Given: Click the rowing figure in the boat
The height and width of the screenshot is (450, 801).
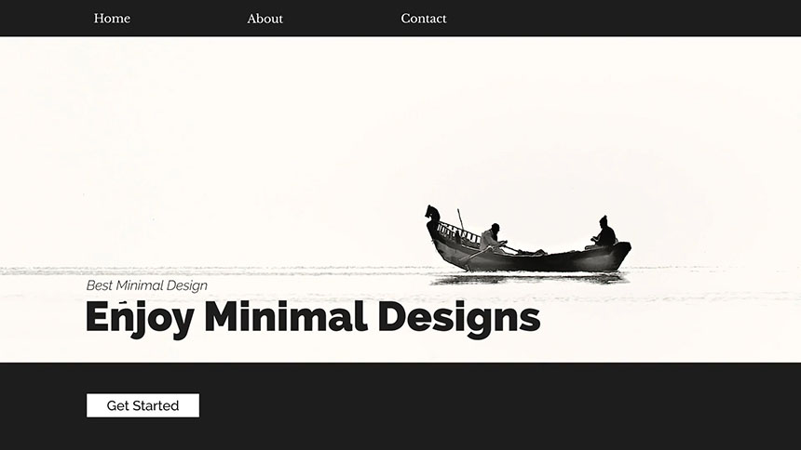Looking at the screenshot, I should 493,237.
